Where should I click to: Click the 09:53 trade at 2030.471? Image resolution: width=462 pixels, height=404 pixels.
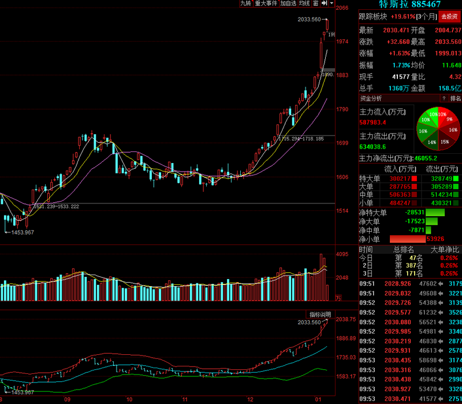click(410, 399)
